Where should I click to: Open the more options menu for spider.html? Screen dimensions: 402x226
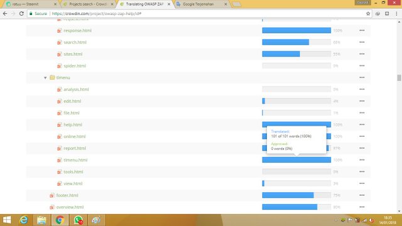(362, 66)
